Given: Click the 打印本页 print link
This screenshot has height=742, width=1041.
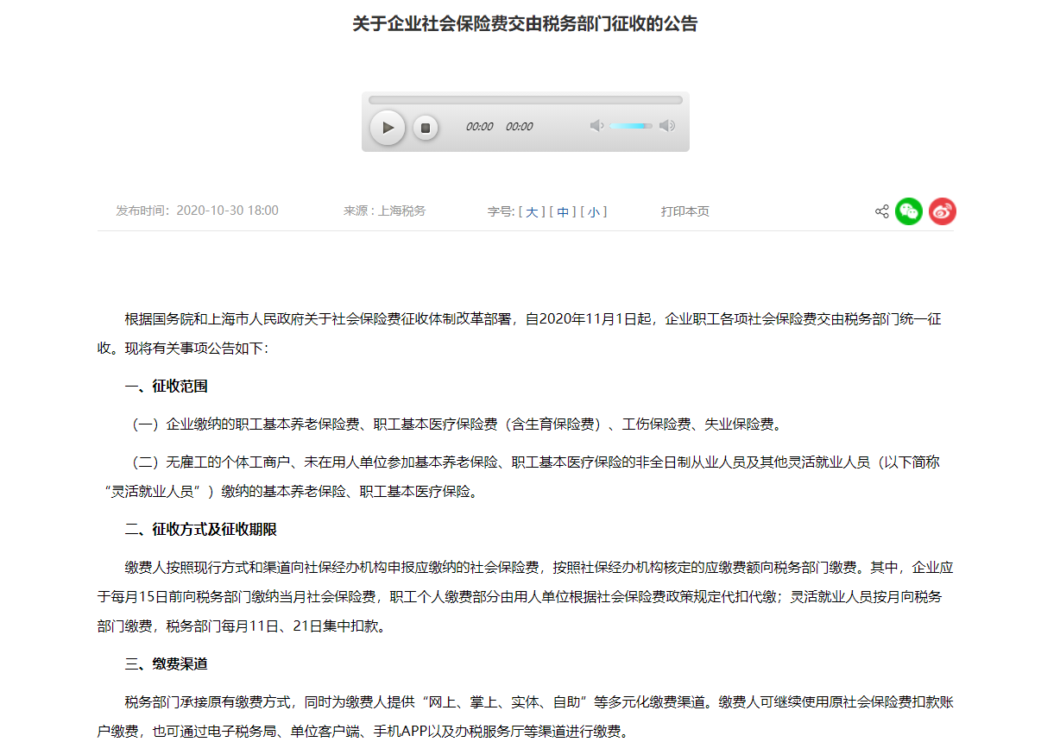Looking at the screenshot, I should point(685,211).
